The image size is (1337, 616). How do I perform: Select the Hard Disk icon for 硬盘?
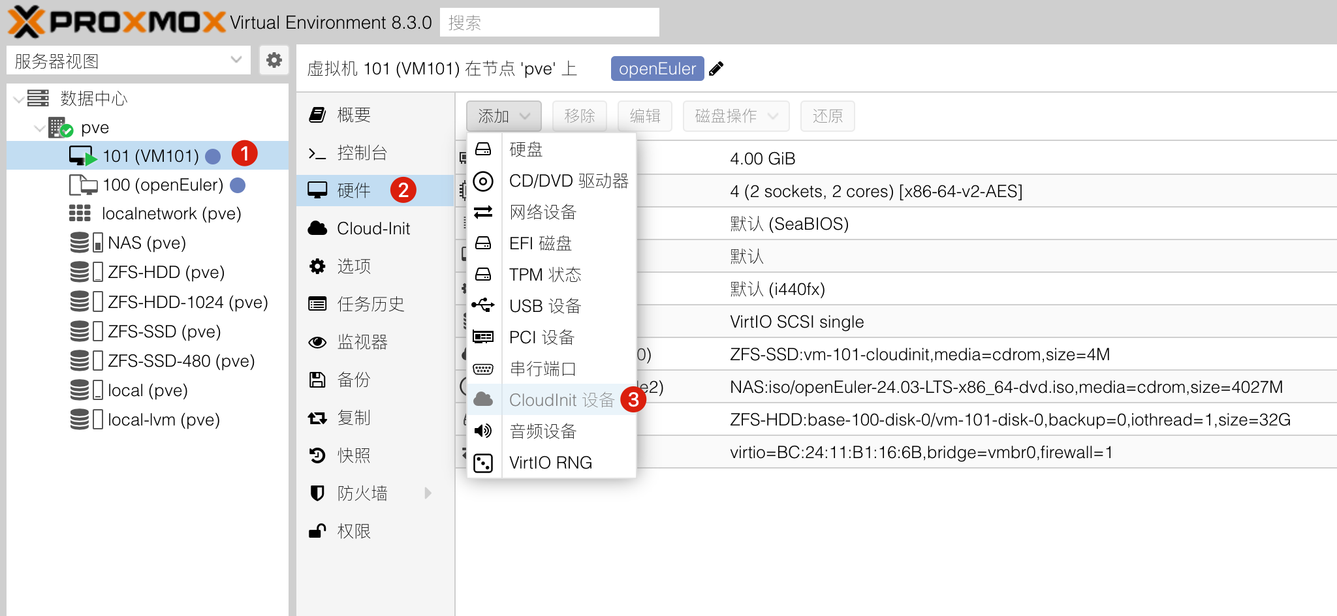[483, 149]
